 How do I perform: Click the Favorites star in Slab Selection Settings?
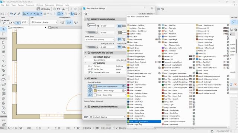tap(86, 14)
